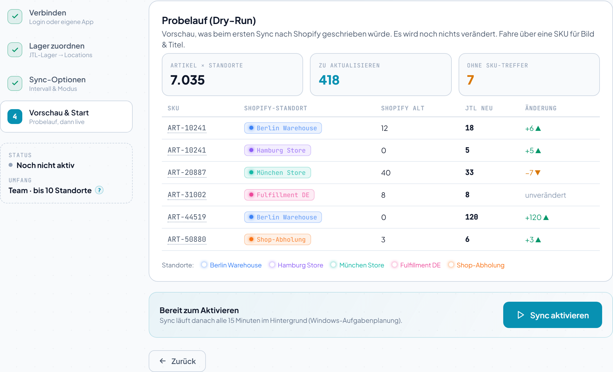Select the Vorschau & Start step
613x372 pixels.
66,117
